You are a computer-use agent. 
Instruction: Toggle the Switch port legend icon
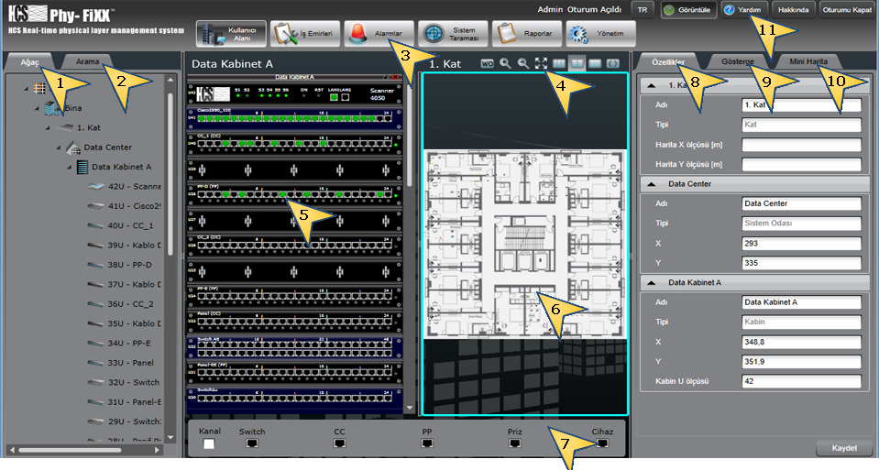click(x=251, y=443)
